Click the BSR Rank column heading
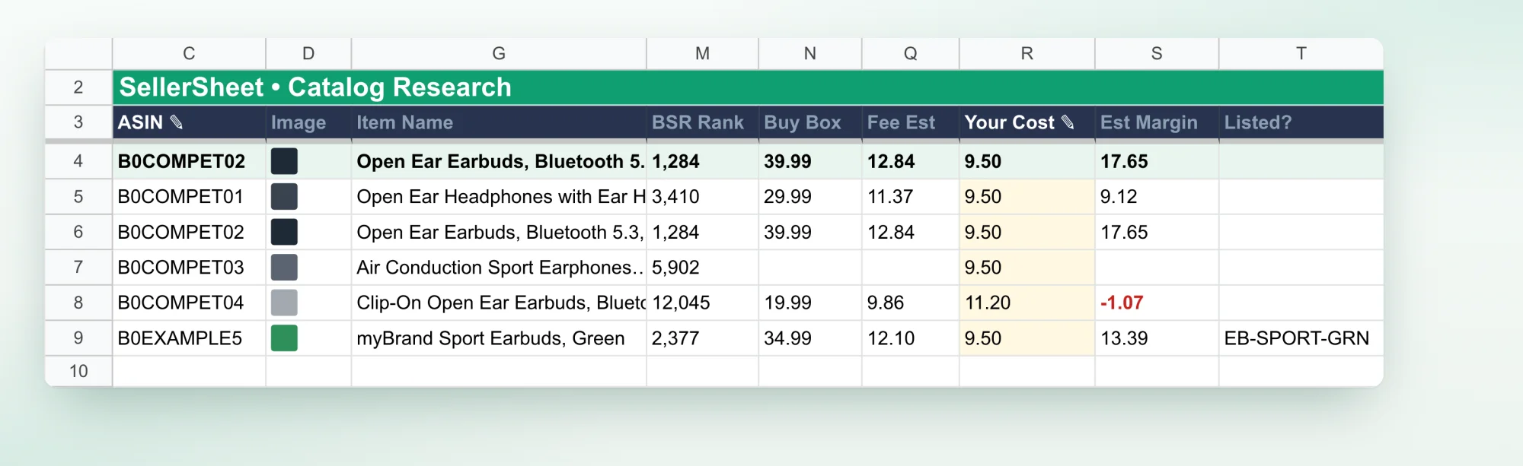Viewport: 1523px width, 466px height. [702, 122]
